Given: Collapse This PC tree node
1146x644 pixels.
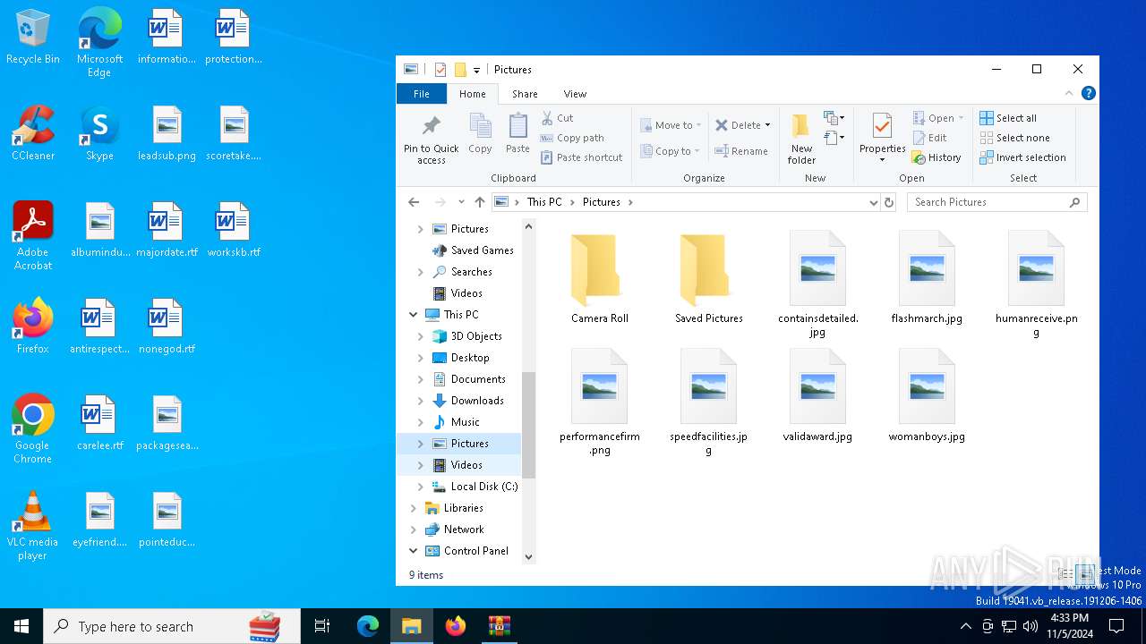Looking at the screenshot, I should [x=414, y=315].
